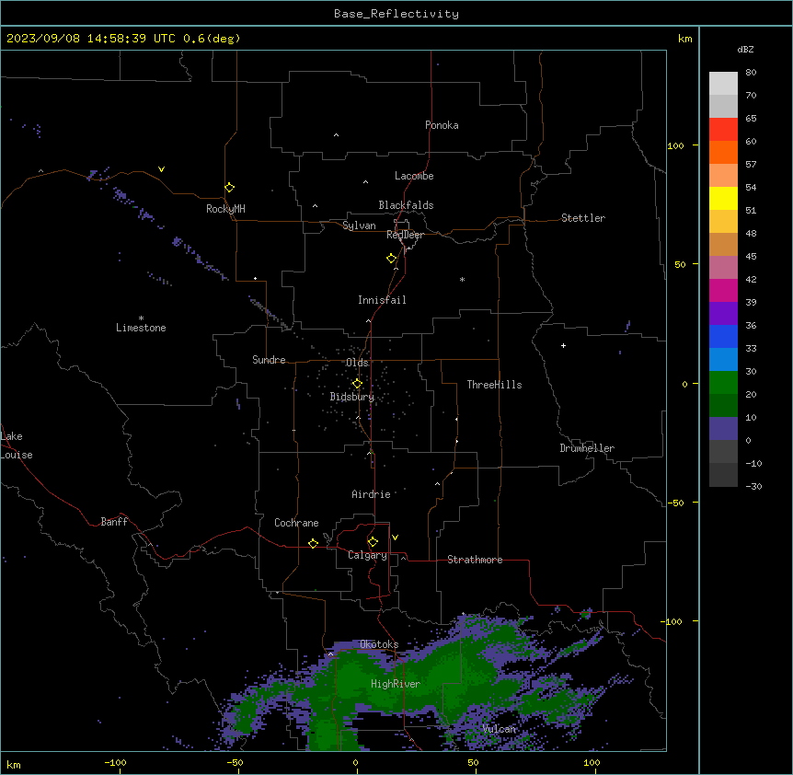Click -50 tick on right vertical axis
Image resolution: width=793 pixels, height=775 pixels.
point(675,503)
